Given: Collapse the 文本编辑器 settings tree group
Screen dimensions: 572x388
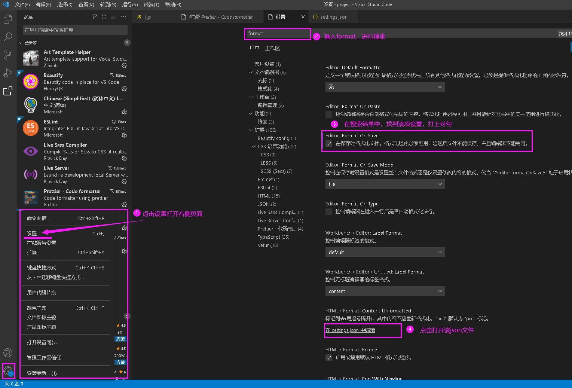Looking at the screenshot, I should pyautogui.click(x=251, y=72).
